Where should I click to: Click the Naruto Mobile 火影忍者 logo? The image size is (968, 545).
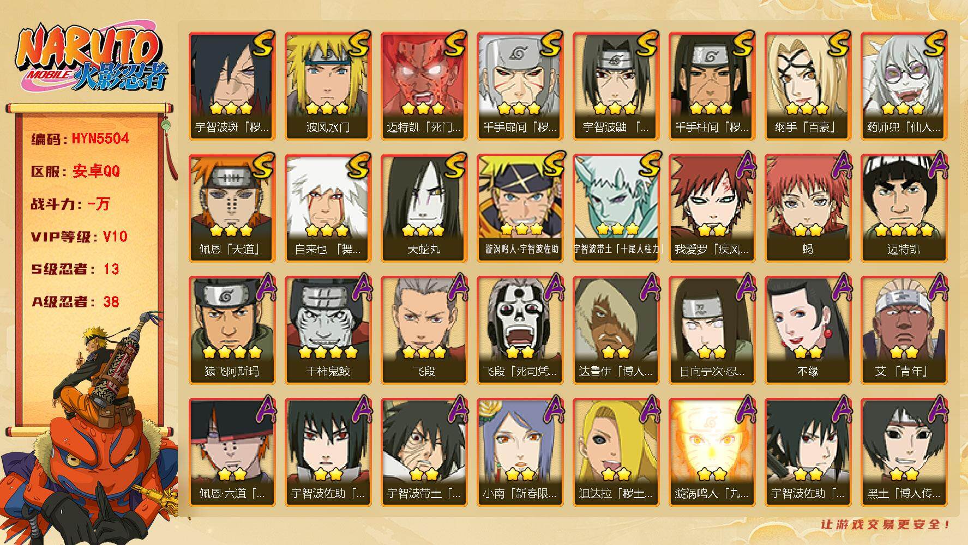(92, 59)
